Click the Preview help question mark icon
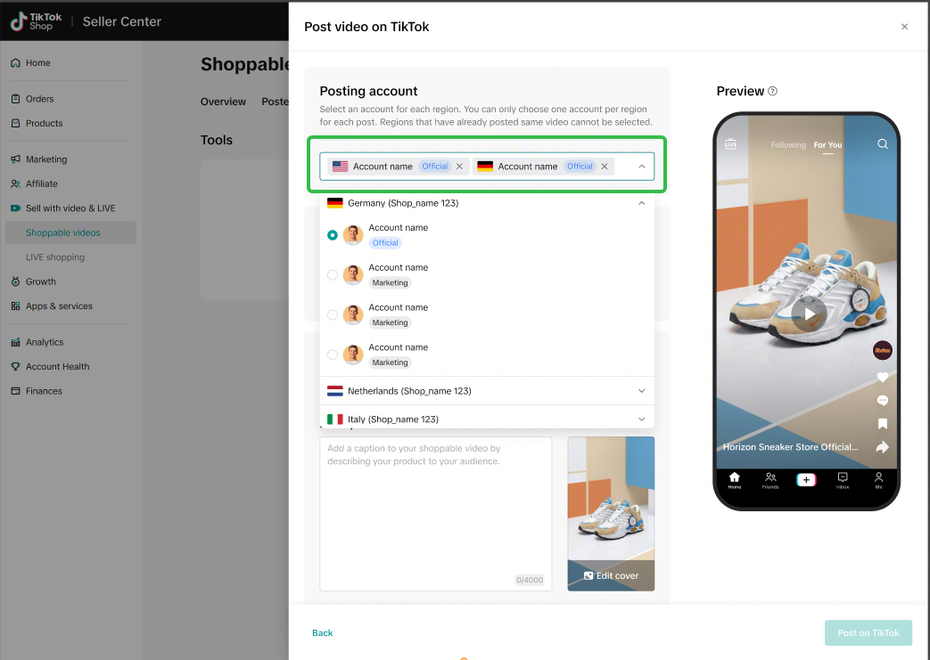930x660 pixels. coord(772,91)
